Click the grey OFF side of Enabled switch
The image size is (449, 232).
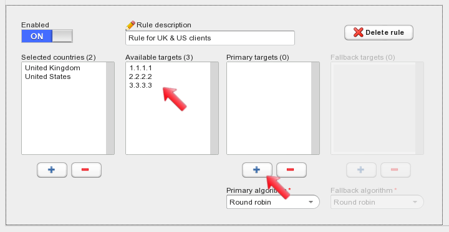coord(62,36)
